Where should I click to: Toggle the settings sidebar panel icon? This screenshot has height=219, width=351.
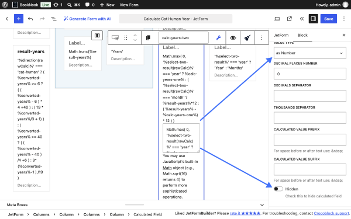click(x=314, y=19)
